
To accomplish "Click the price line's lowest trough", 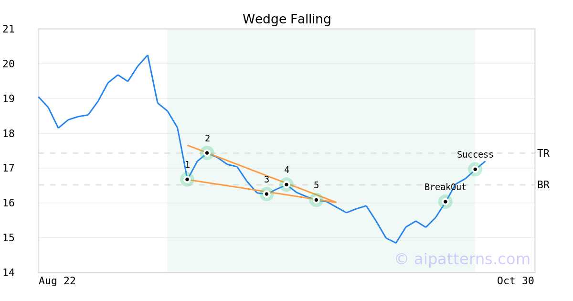I will tap(396, 243).
